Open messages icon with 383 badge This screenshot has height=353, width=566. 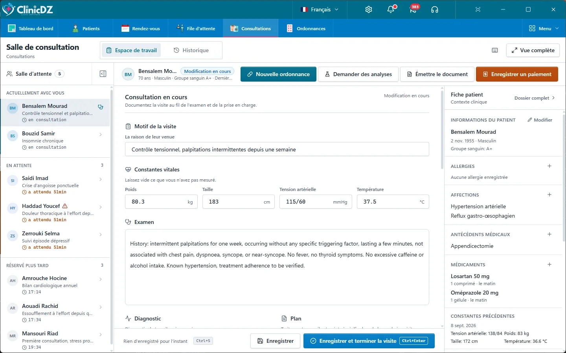(413, 9)
